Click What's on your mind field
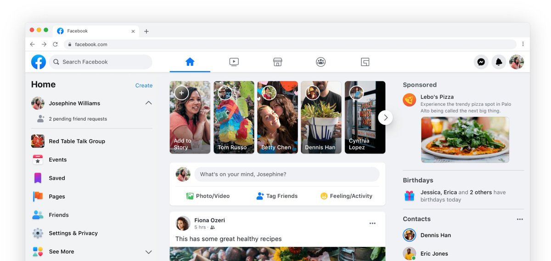551x261 pixels. pyautogui.click(x=287, y=174)
